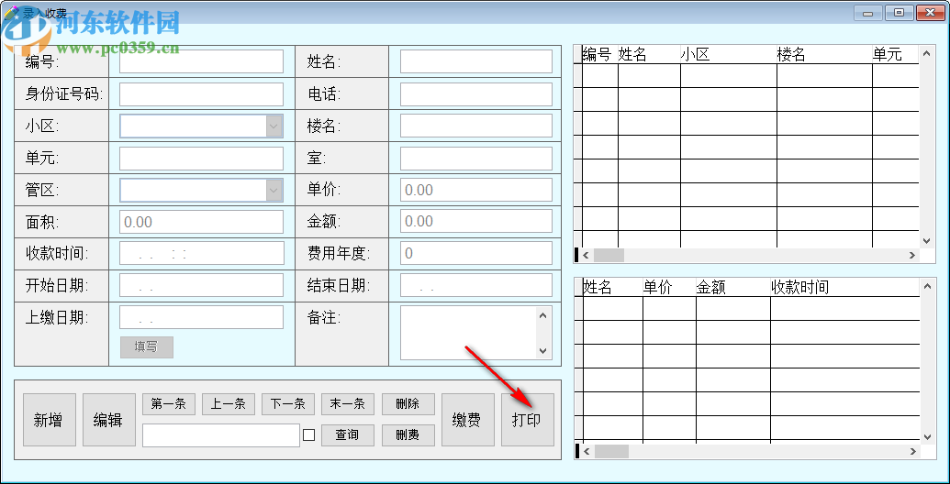Open the 小区 dropdown list
This screenshot has height=484, width=950.
pyautogui.click(x=274, y=126)
